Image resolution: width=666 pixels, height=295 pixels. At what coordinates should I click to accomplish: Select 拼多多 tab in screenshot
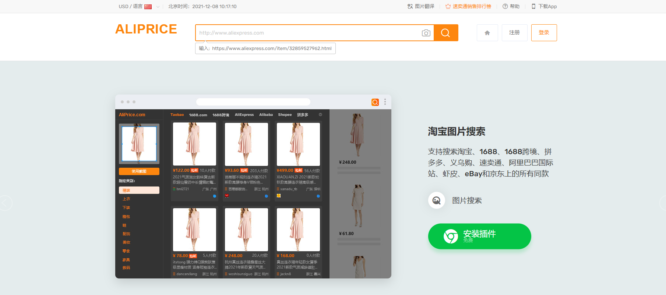tap(303, 115)
